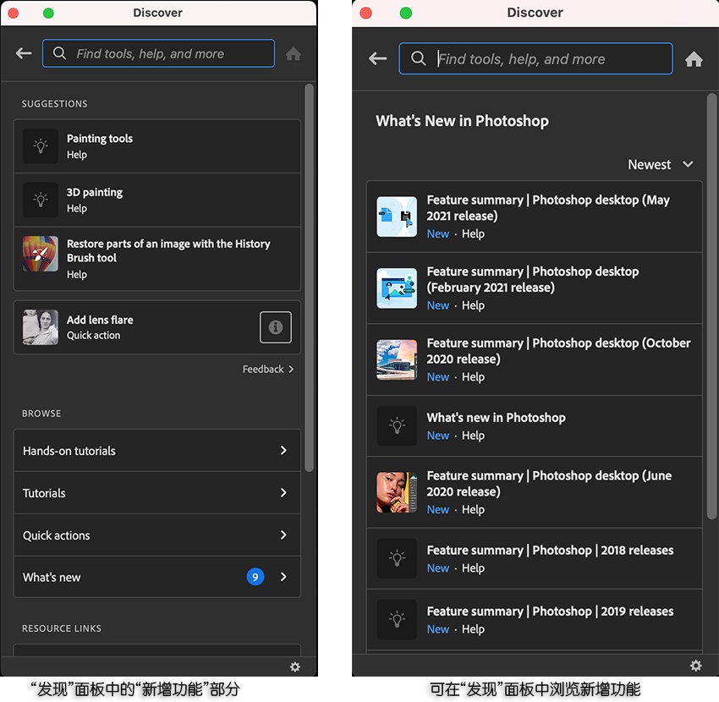Expand Hands-on tutorials category
The image size is (719, 702).
(157, 450)
